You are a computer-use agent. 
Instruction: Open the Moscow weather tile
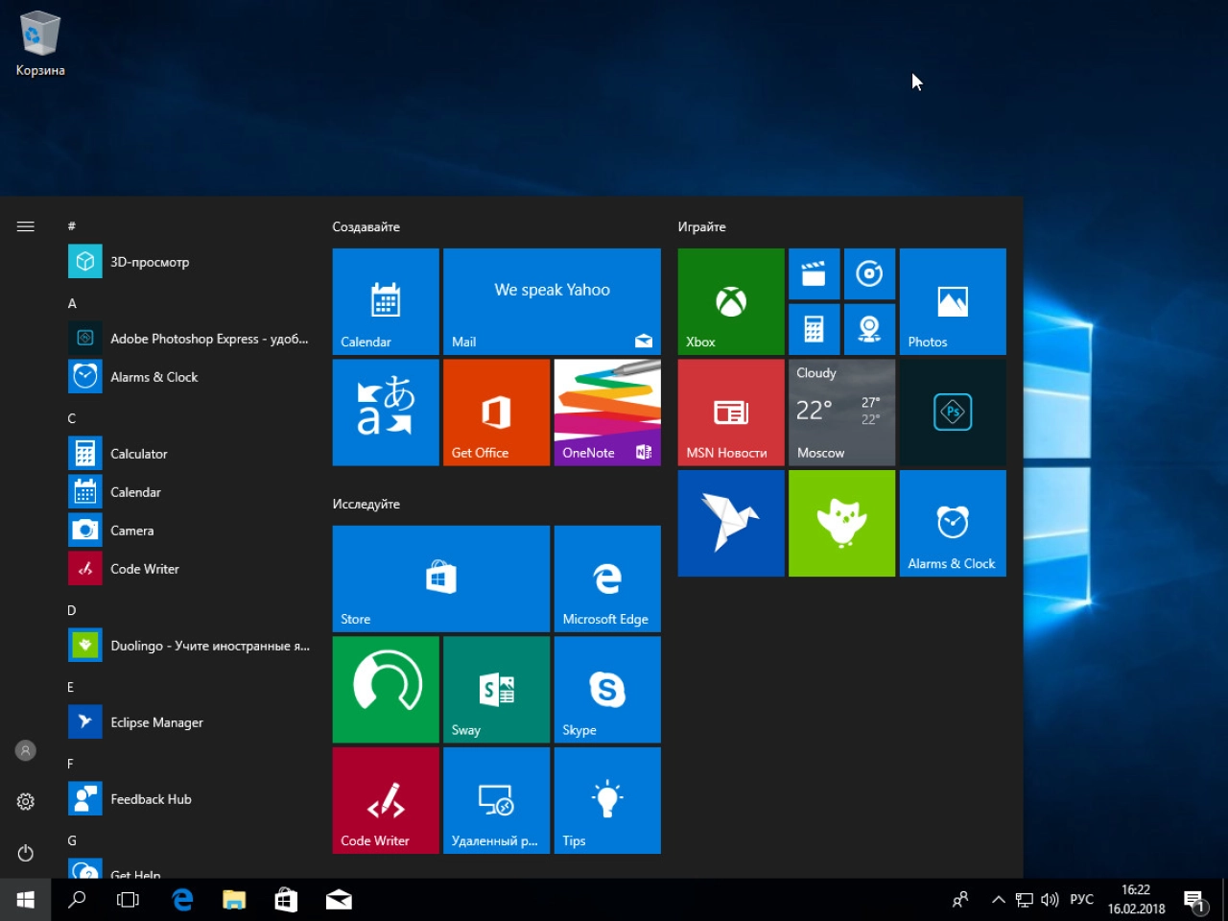click(x=841, y=413)
